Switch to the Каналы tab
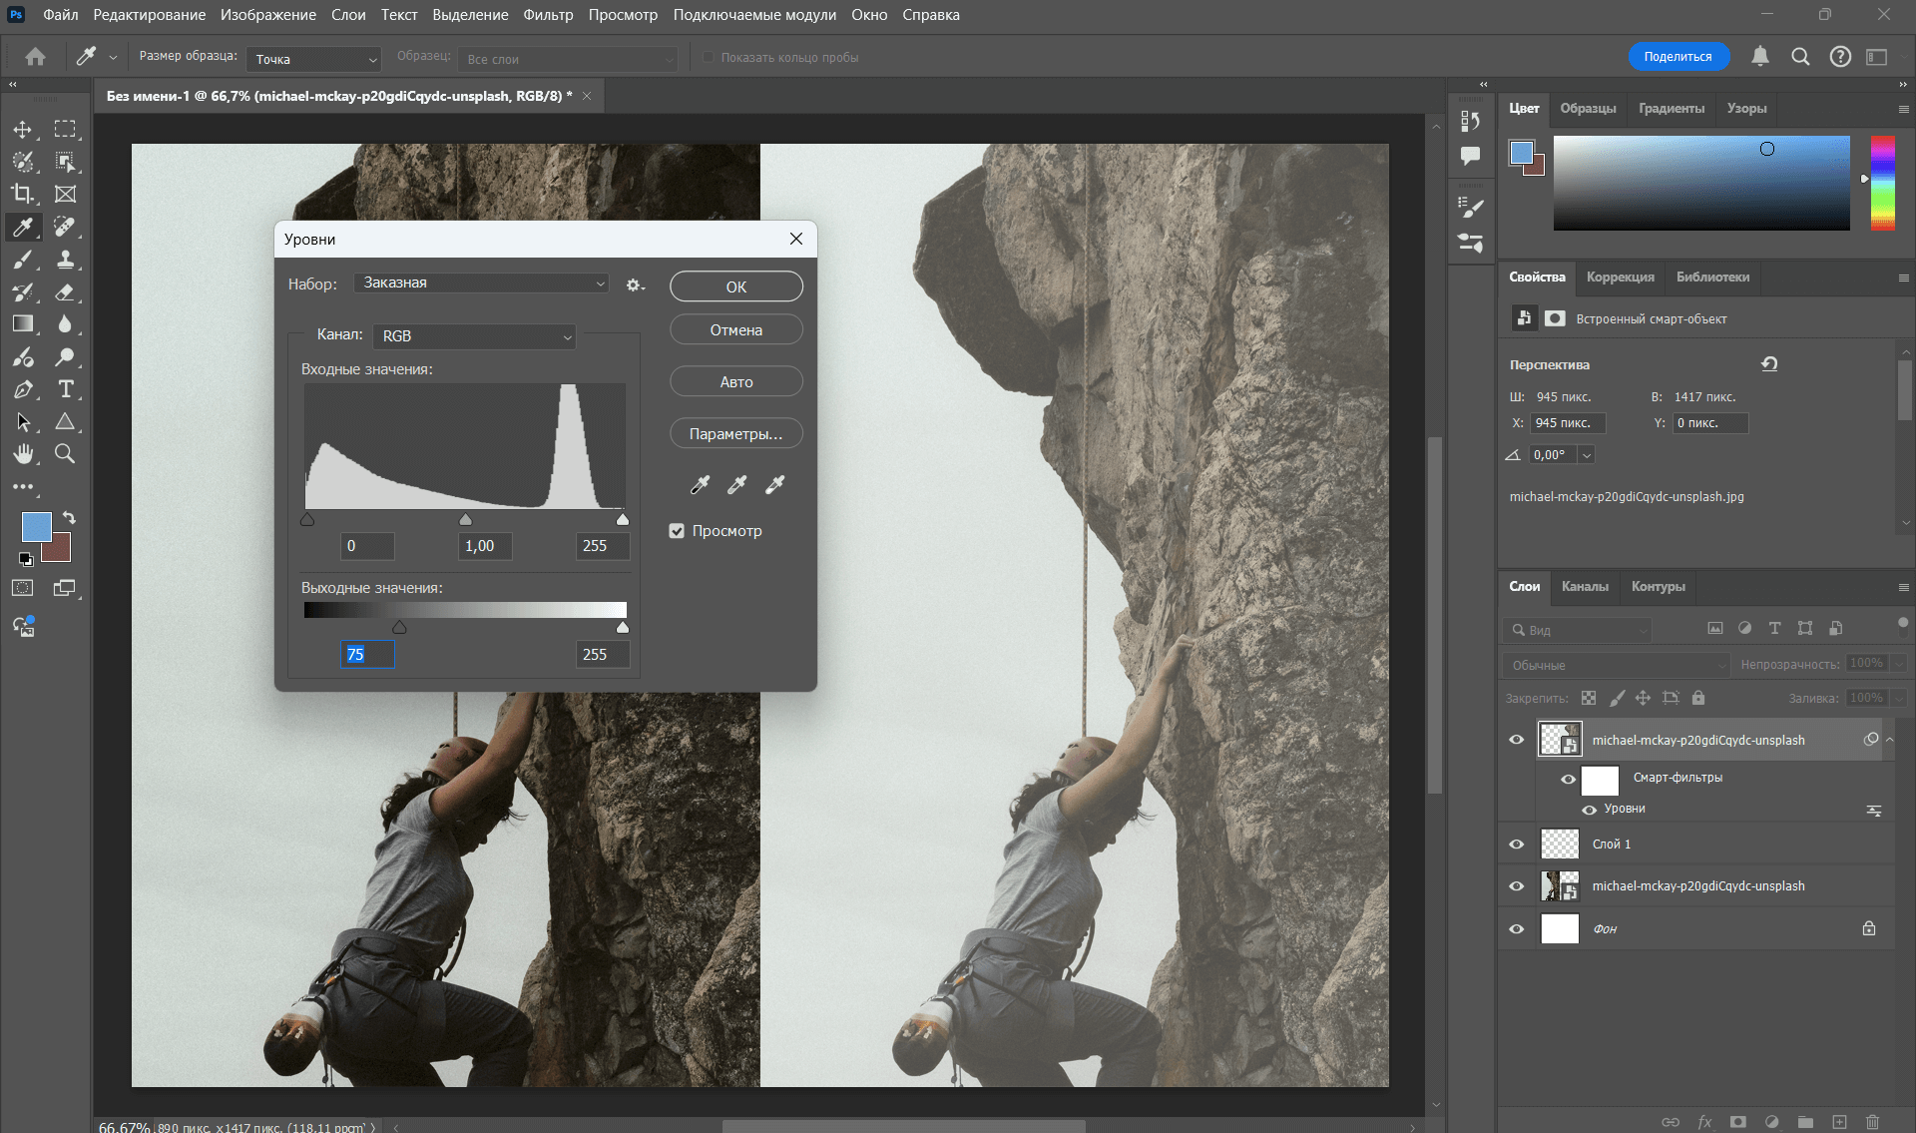1916x1133 pixels. [1585, 587]
